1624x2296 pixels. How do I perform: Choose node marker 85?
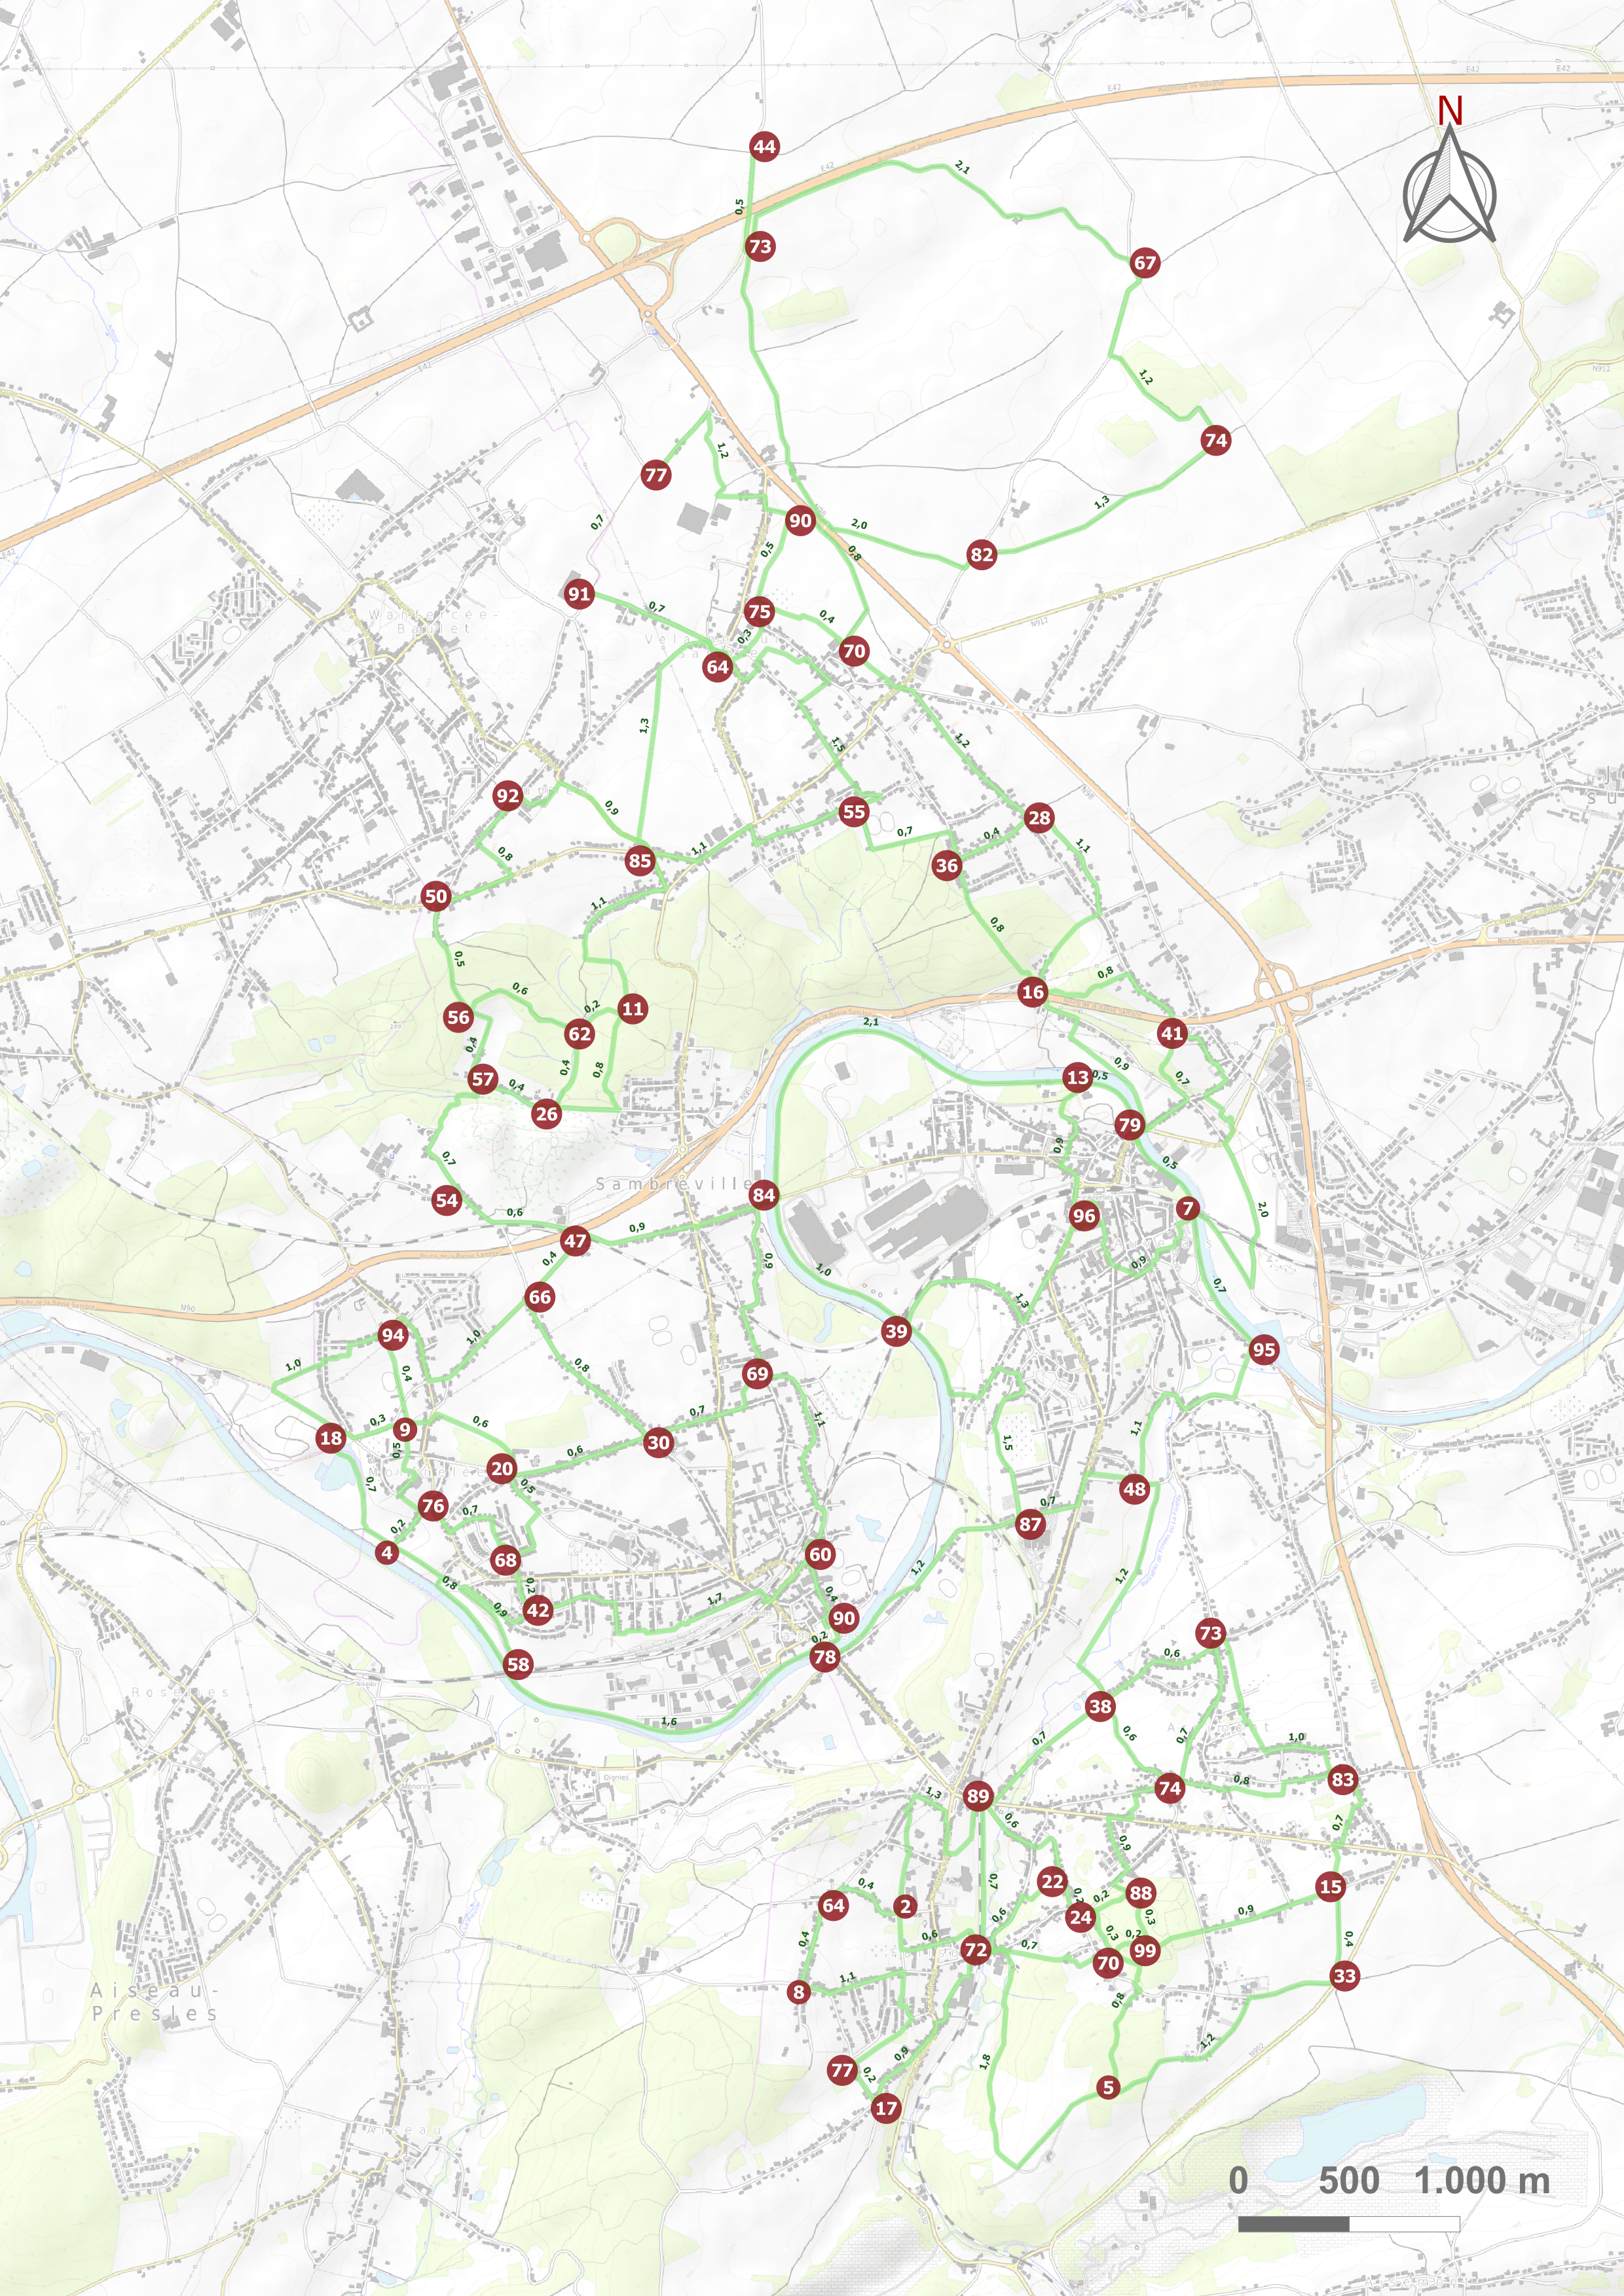[x=639, y=860]
